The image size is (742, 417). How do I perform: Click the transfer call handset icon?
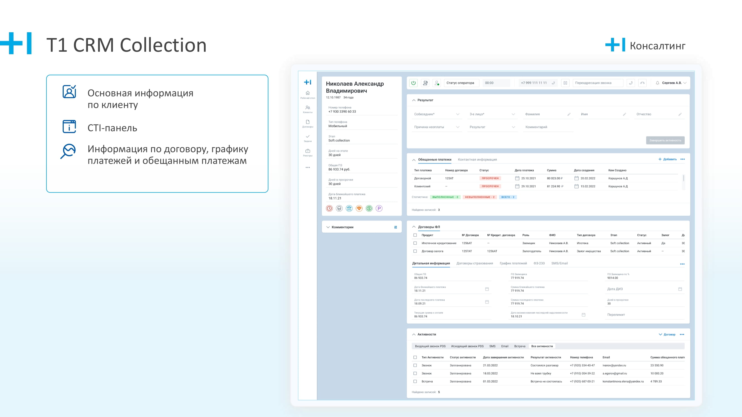[x=630, y=83]
